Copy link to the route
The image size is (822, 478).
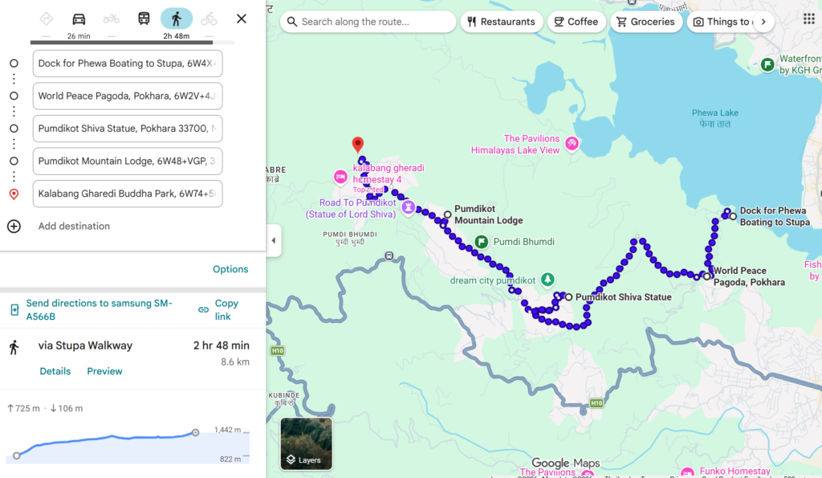click(226, 309)
